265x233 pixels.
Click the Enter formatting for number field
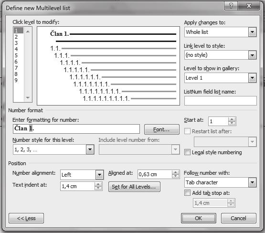coord(76,129)
